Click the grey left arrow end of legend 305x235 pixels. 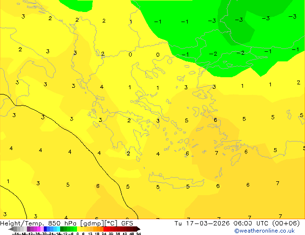(11, 229)
